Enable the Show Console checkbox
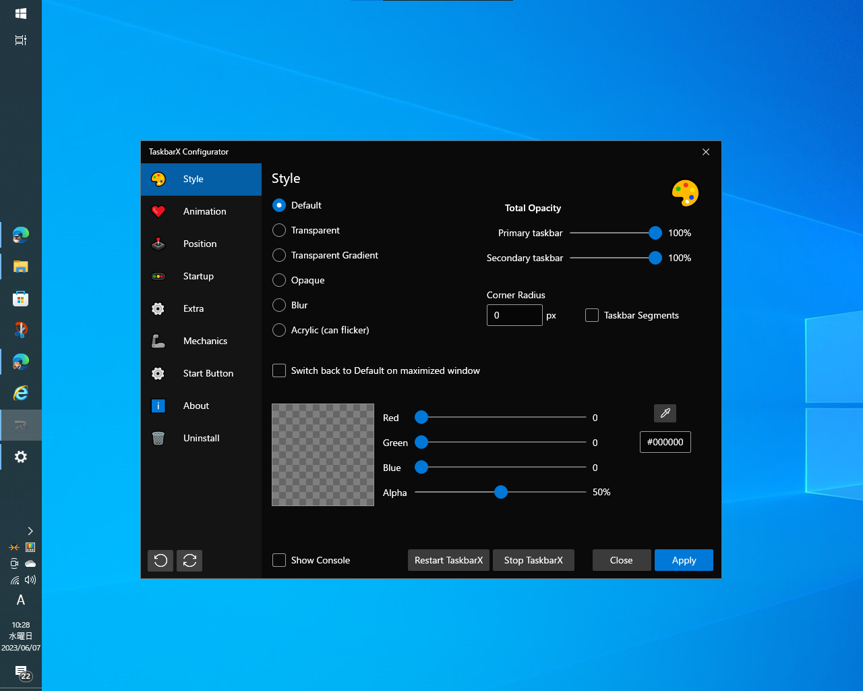863x691 pixels. 279,560
